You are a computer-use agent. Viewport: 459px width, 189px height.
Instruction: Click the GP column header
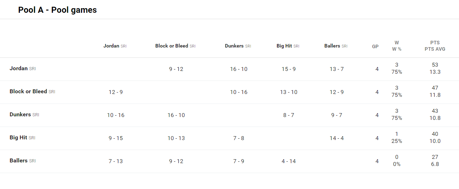pyautogui.click(x=375, y=46)
